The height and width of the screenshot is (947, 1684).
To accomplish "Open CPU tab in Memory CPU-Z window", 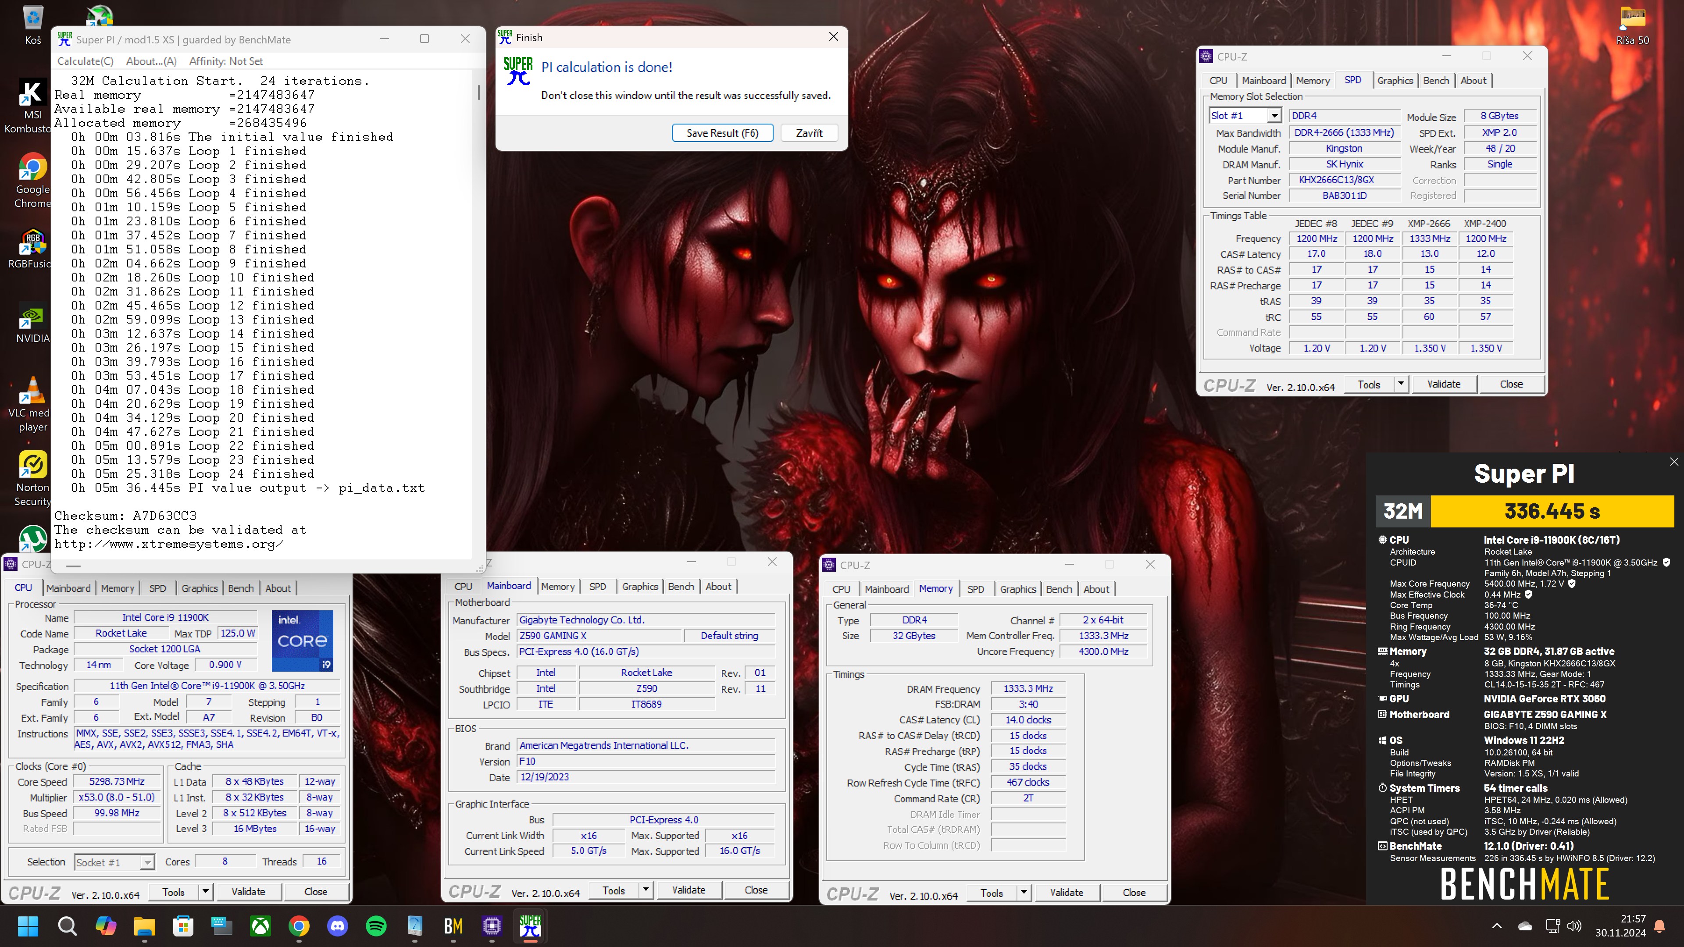I will pos(842,589).
